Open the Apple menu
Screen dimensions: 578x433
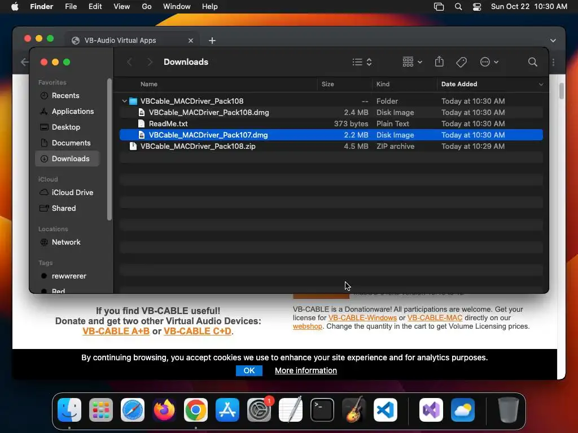15,7
